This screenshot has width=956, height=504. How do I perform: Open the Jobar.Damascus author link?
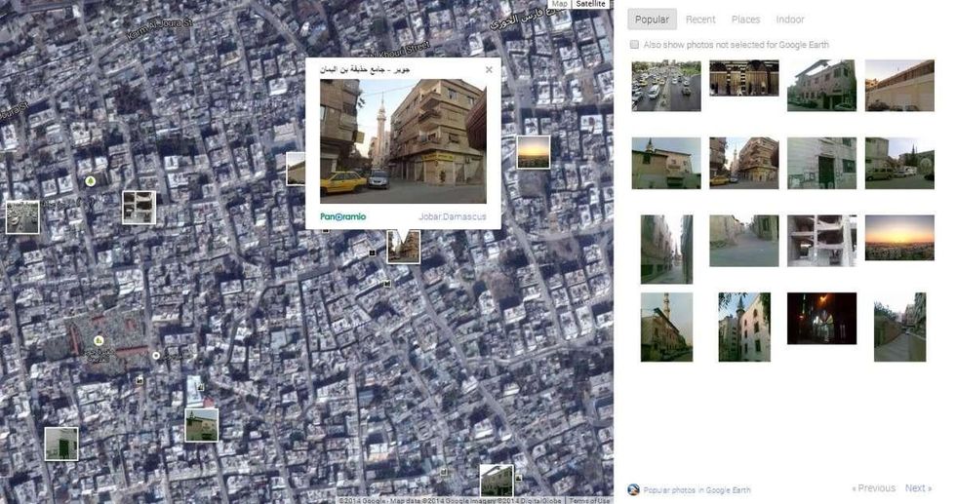(x=452, y=216)
